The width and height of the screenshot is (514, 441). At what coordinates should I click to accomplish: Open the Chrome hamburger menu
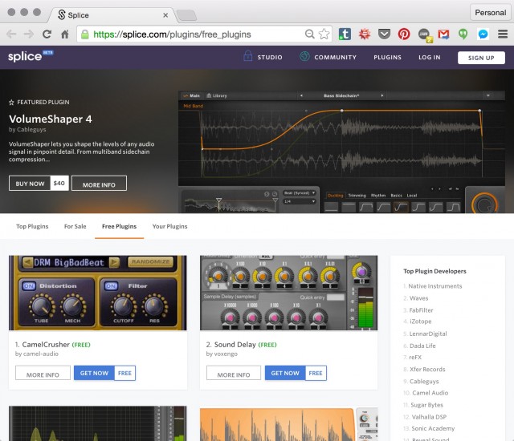[x=502, y=34]
